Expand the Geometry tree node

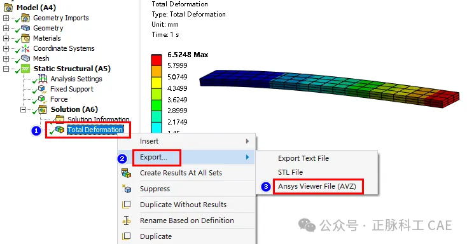click(x=6, y=28)
